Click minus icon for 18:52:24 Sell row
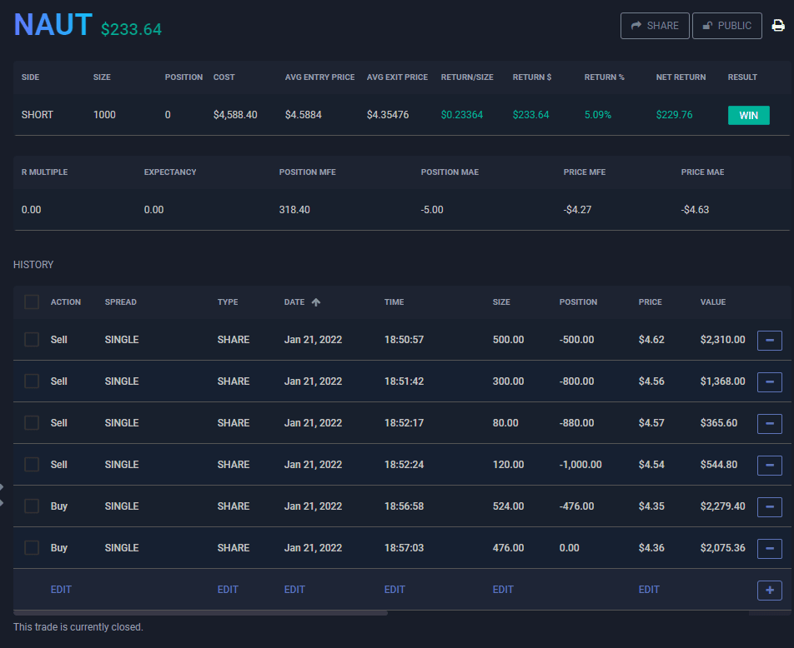Image resolution: width=794 pixels, height=648 pixels. (x=769, y=465)
